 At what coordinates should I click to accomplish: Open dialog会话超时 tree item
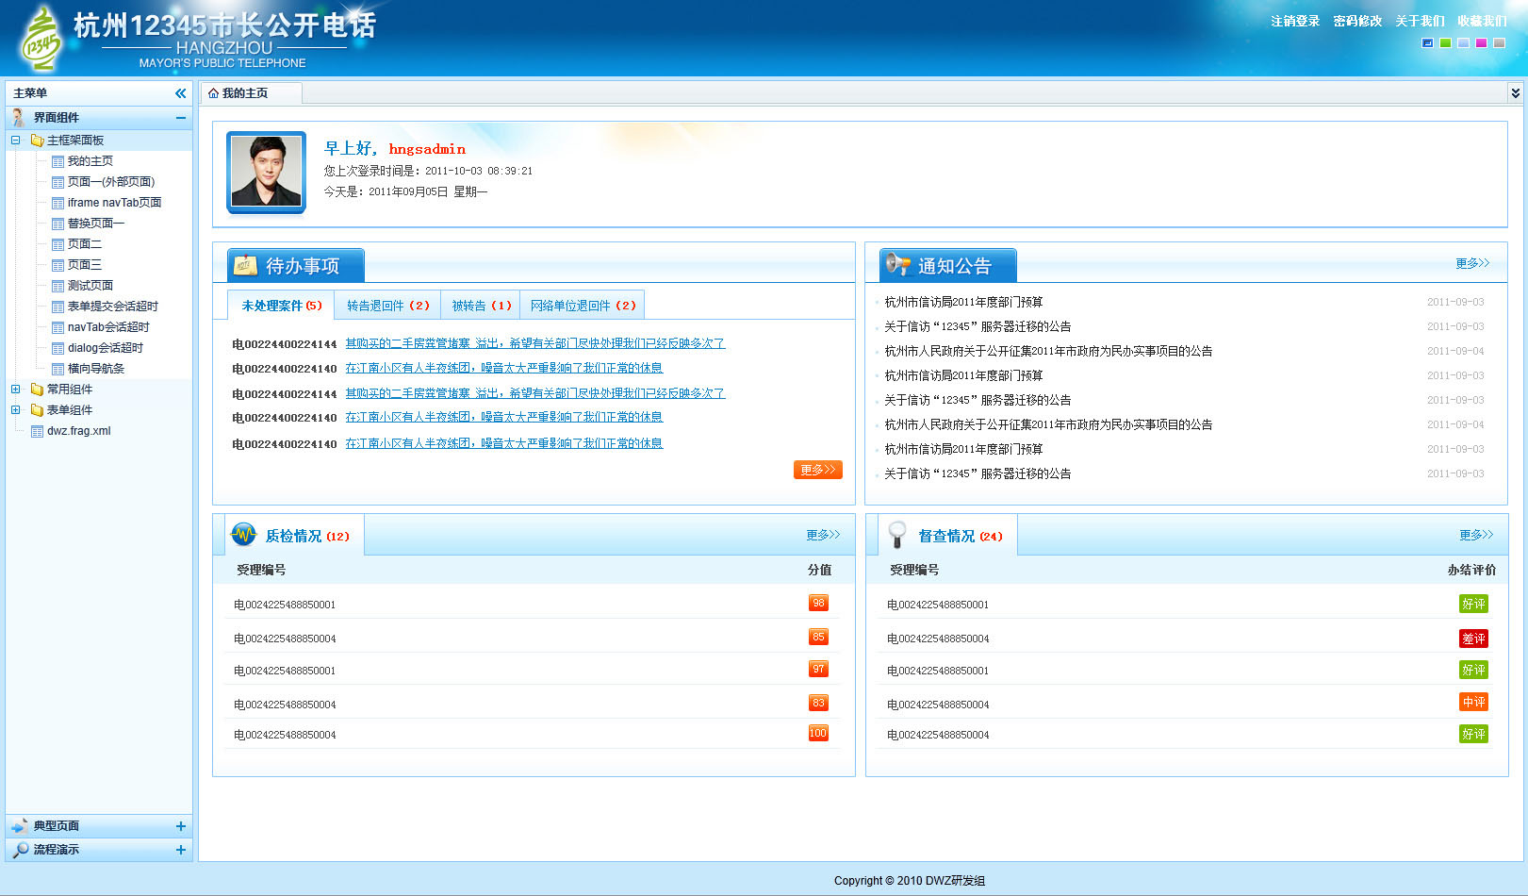click(x=106, y=348)
